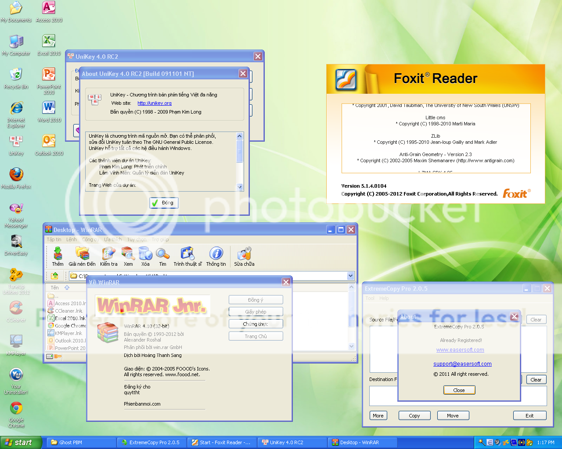Click WinRAR Trình thuật sĩ toolbar icon
This screenshot has width=562, height=449.
point(187,257)
